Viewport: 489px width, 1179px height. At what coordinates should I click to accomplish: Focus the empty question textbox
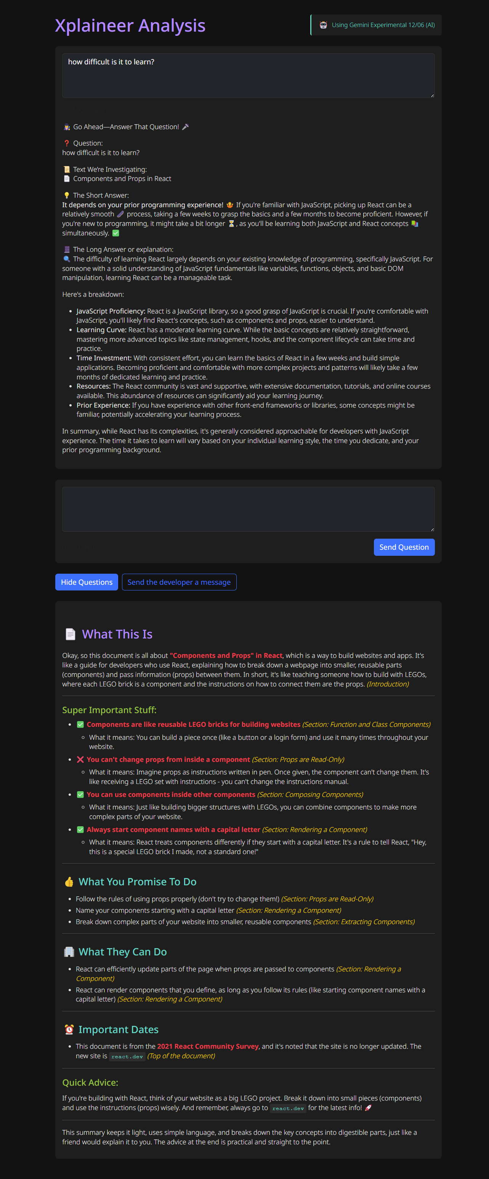point(248,509)
